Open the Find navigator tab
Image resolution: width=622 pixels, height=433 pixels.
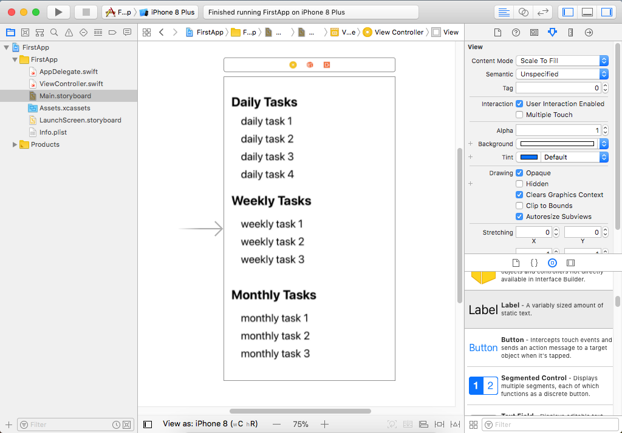pos(54,33)
